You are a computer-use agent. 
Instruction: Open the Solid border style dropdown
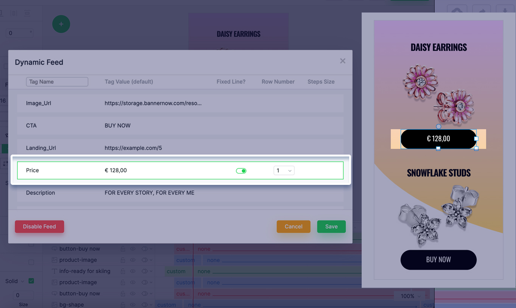click(14, 281)
